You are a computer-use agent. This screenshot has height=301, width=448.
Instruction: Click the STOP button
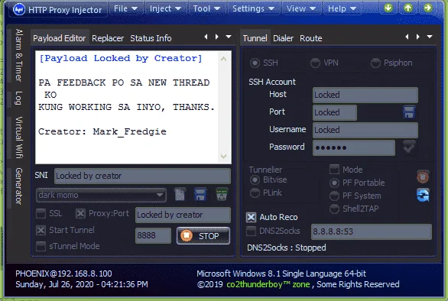click(x=203, y=236)
